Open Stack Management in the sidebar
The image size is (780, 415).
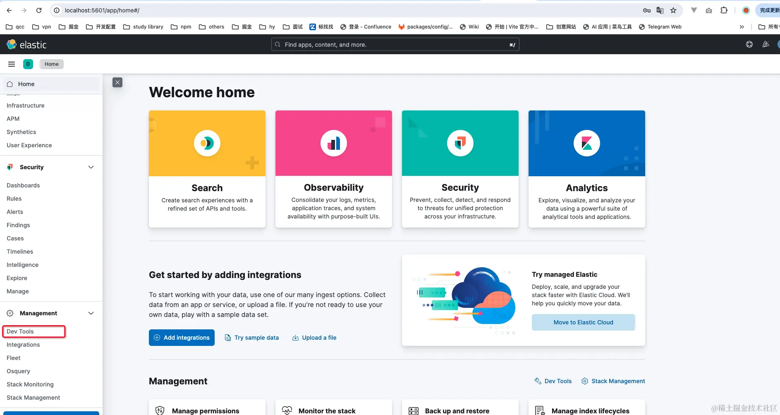(x=33, y=398)
